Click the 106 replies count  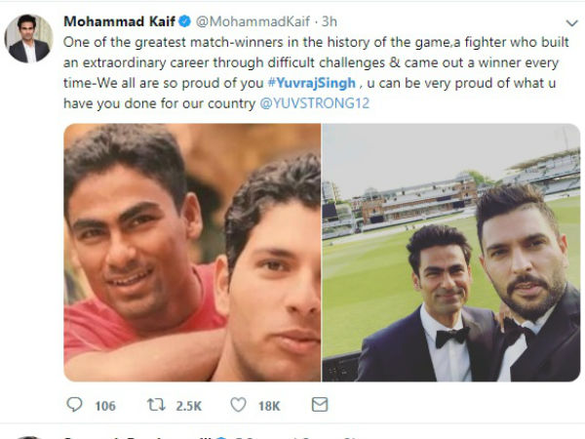pos(104,406)
